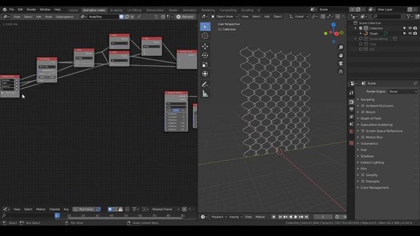Image resolution: width=420 pixels, height=236 pixels.
Task: Open the Output properties tab icon
Action: [x=352, y=109]
